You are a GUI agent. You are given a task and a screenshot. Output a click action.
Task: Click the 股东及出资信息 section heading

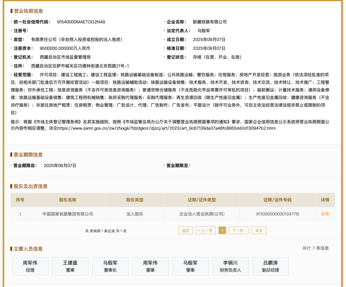30,186
